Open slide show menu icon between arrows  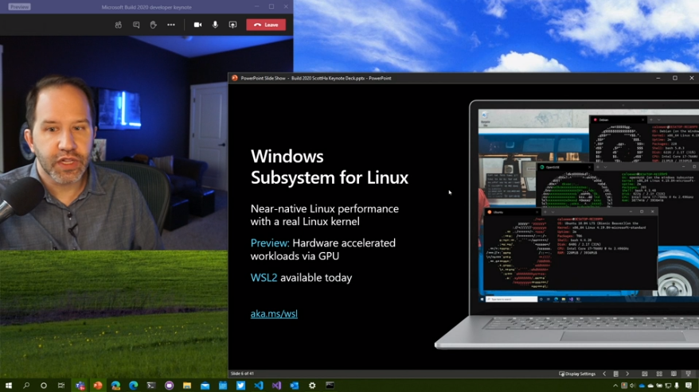615,374
